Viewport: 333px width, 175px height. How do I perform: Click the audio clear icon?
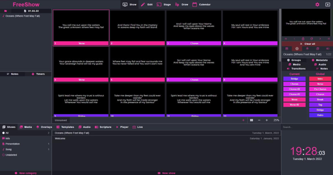point(318,49)
